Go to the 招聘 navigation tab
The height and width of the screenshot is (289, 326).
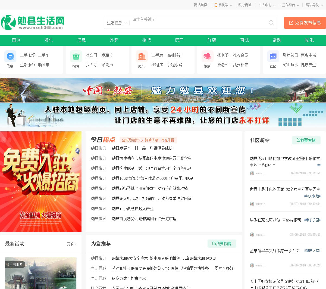tap(146, 40)
